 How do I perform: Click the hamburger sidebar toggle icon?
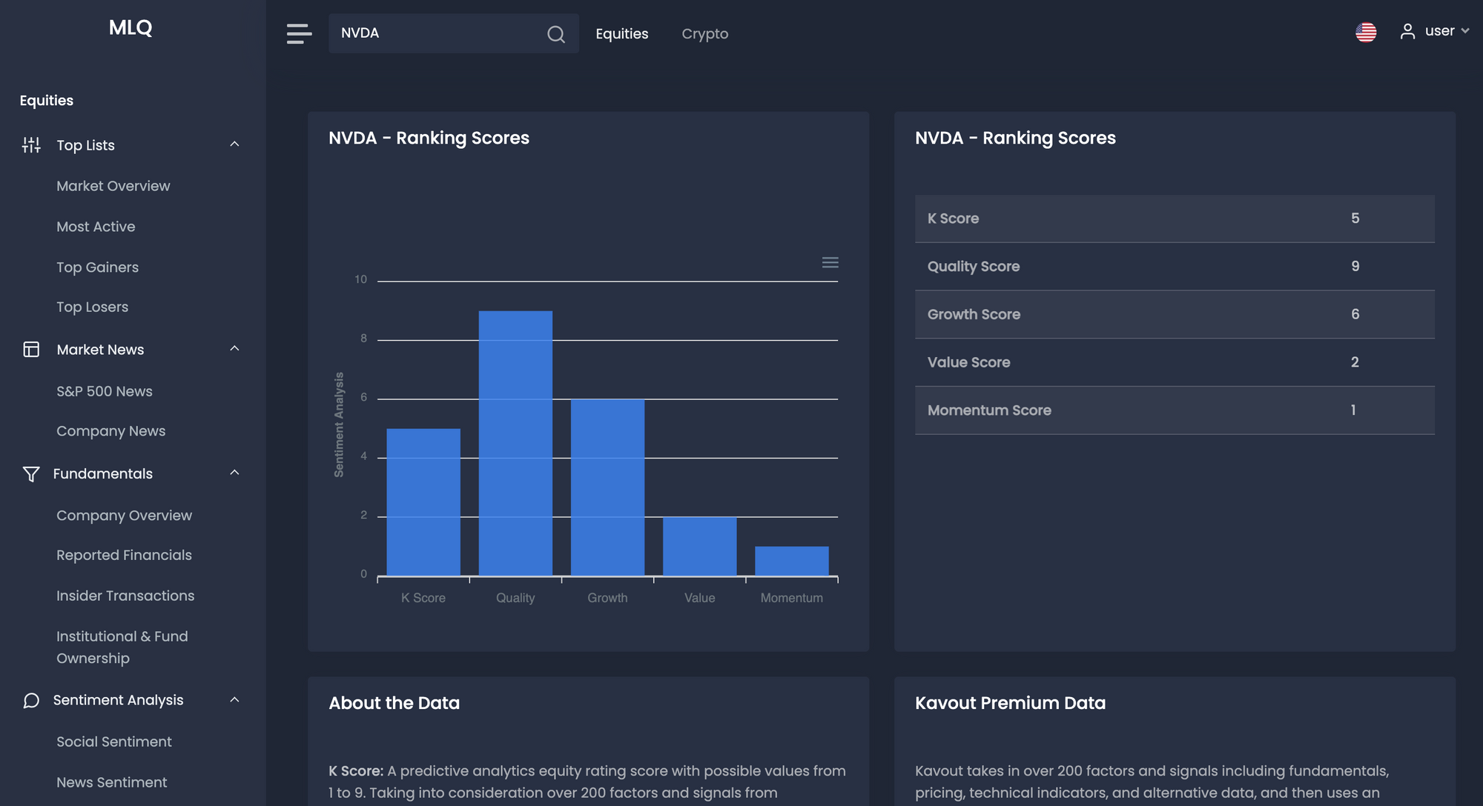(299, 33)
